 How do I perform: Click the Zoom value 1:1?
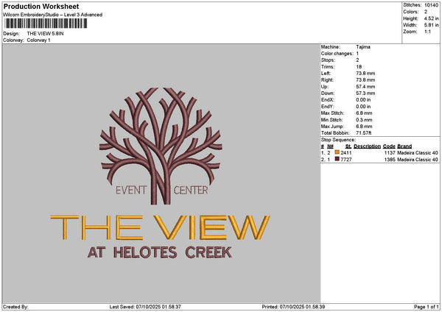(x=427, y=32)
